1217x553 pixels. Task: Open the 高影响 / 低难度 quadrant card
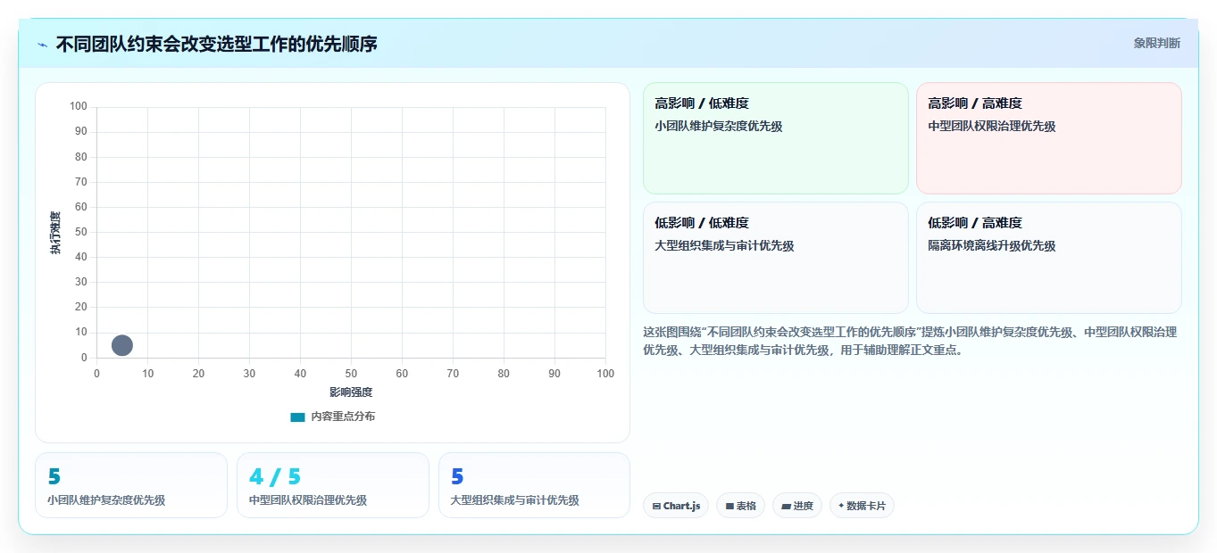click(776, 138)
